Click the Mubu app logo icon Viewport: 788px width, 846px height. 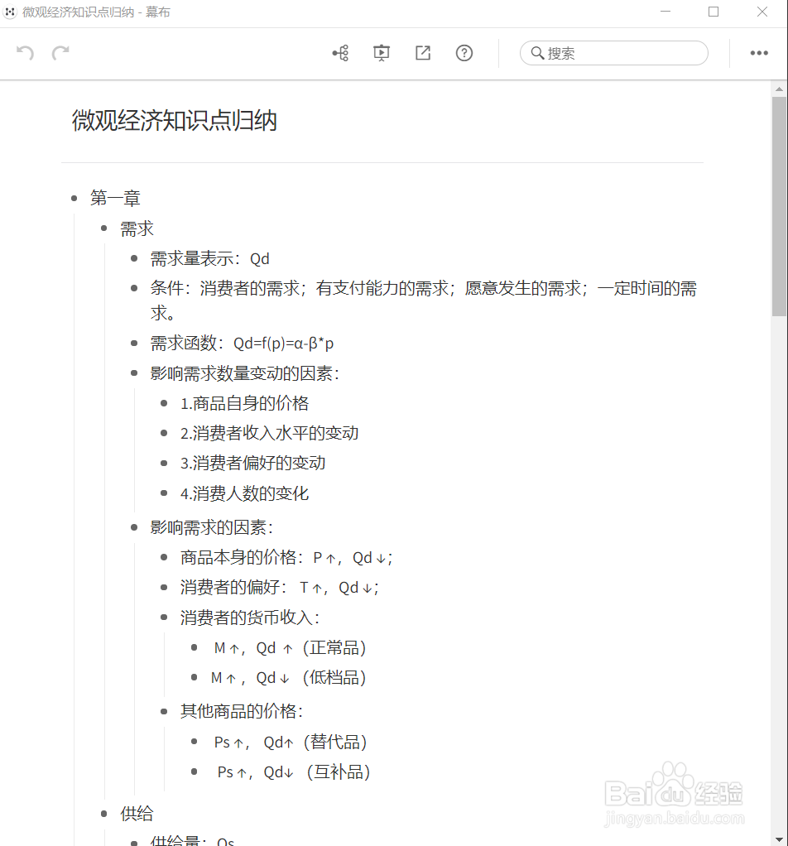(x=10, y=12)
